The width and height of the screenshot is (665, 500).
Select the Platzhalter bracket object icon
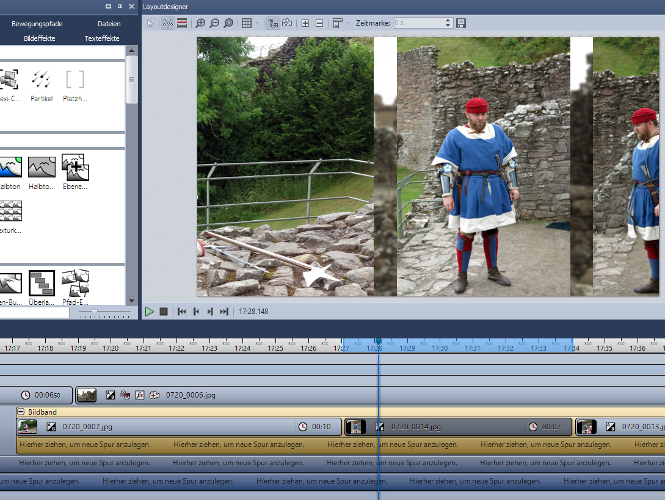(75, 80)
